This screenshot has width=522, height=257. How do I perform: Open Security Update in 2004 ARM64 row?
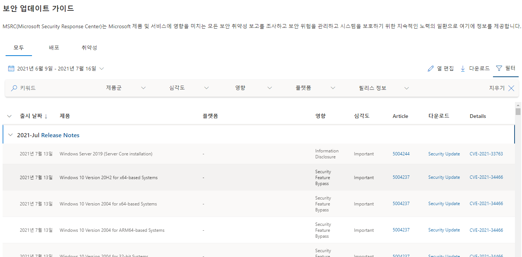click(444, 230)
